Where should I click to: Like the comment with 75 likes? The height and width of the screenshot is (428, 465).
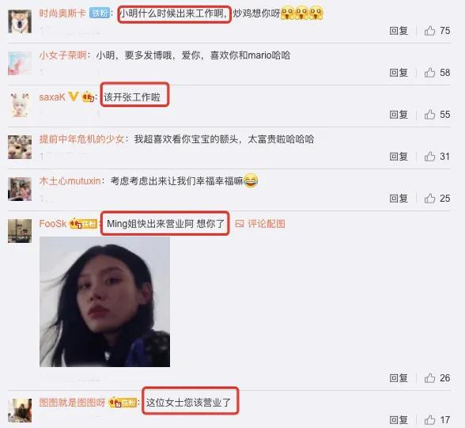click(429, 31)
